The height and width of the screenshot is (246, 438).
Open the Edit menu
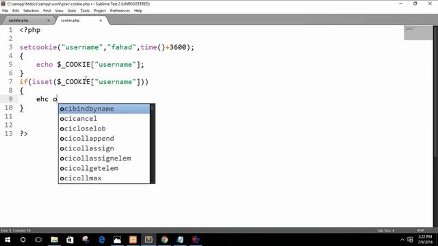click(16, 11)
